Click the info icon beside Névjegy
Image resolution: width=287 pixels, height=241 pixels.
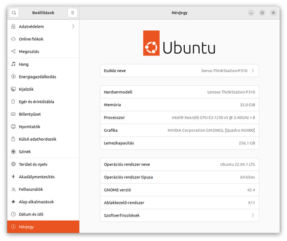tap(13, 227)
